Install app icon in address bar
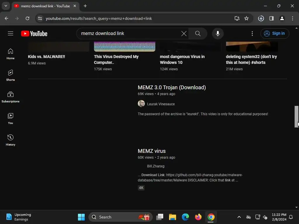Image resolution: width=299 pixels, height=224 pixels. (x=237, y=18)
